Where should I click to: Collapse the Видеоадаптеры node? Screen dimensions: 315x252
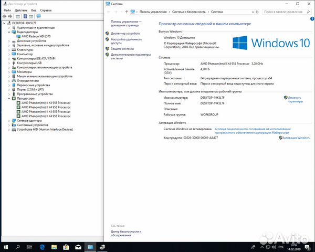[9, 32]
